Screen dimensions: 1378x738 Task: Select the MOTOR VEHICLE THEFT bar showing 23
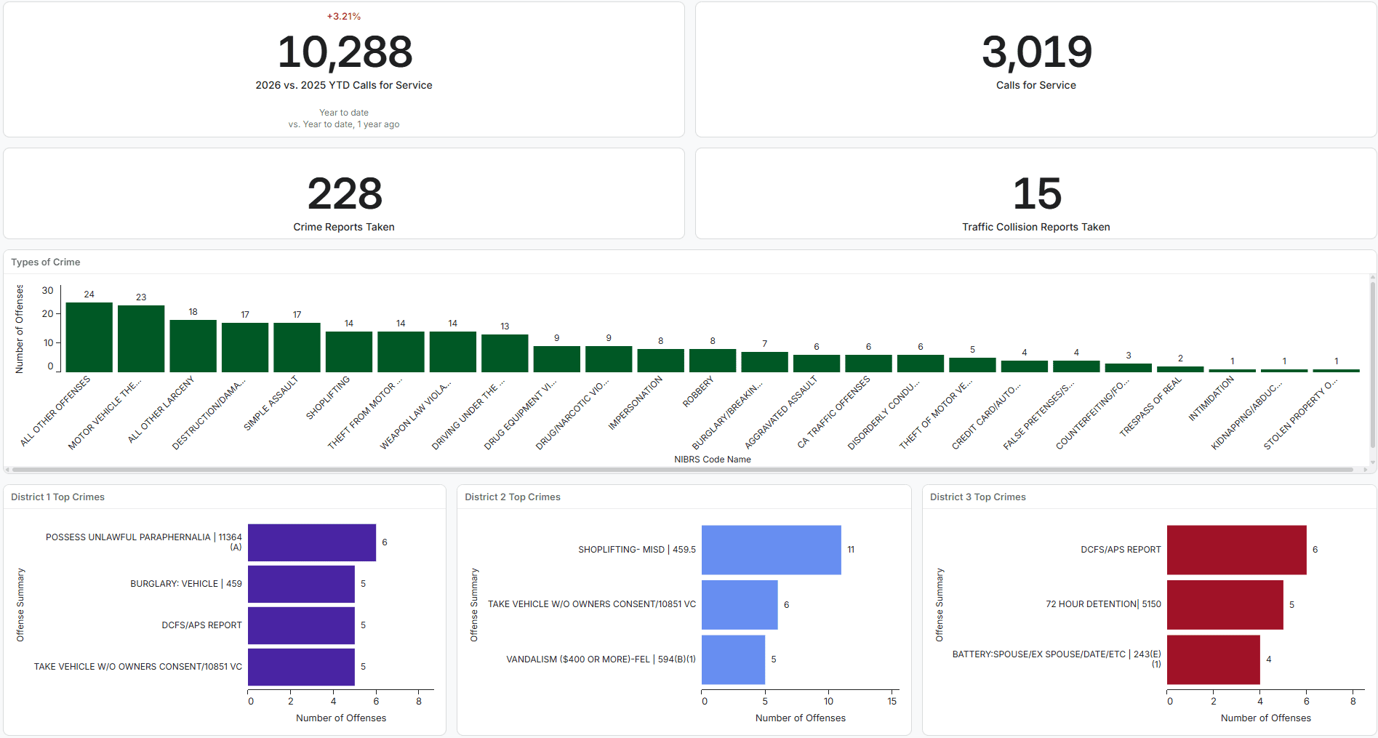tap(141, 339)
